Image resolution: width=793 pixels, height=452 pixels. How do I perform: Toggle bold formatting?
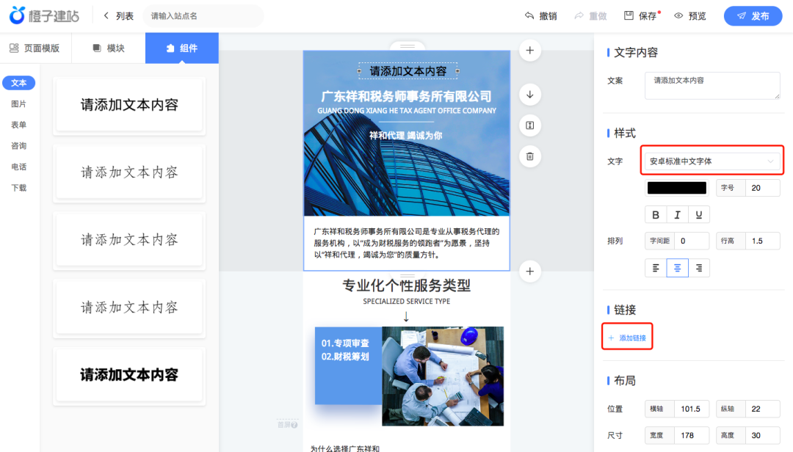[656, 214]
